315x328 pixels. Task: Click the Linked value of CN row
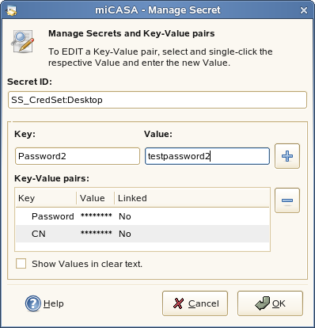[125, 234]
